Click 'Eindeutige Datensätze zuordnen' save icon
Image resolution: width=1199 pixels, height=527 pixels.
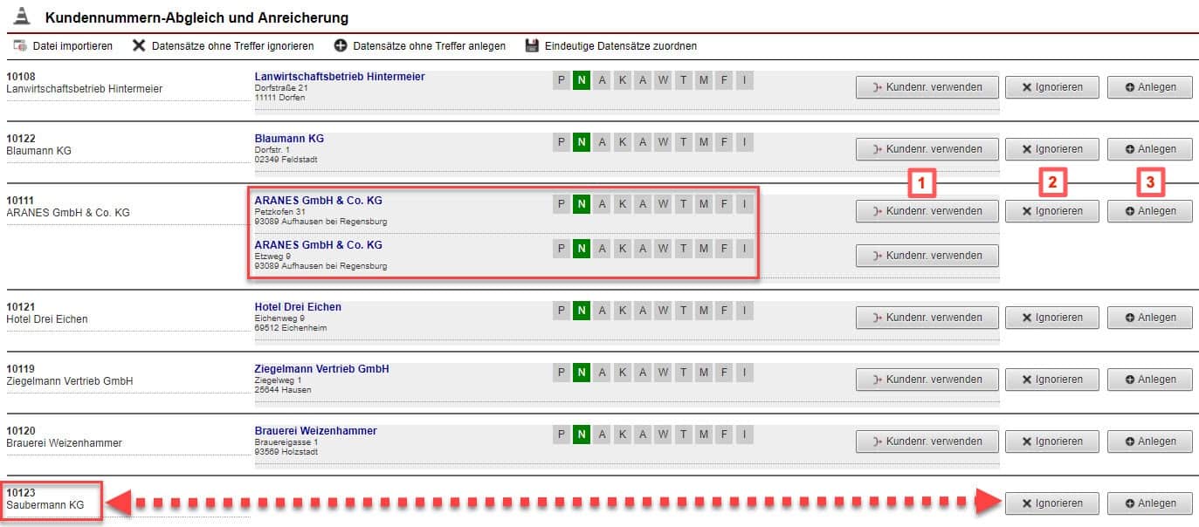(532, 46)
